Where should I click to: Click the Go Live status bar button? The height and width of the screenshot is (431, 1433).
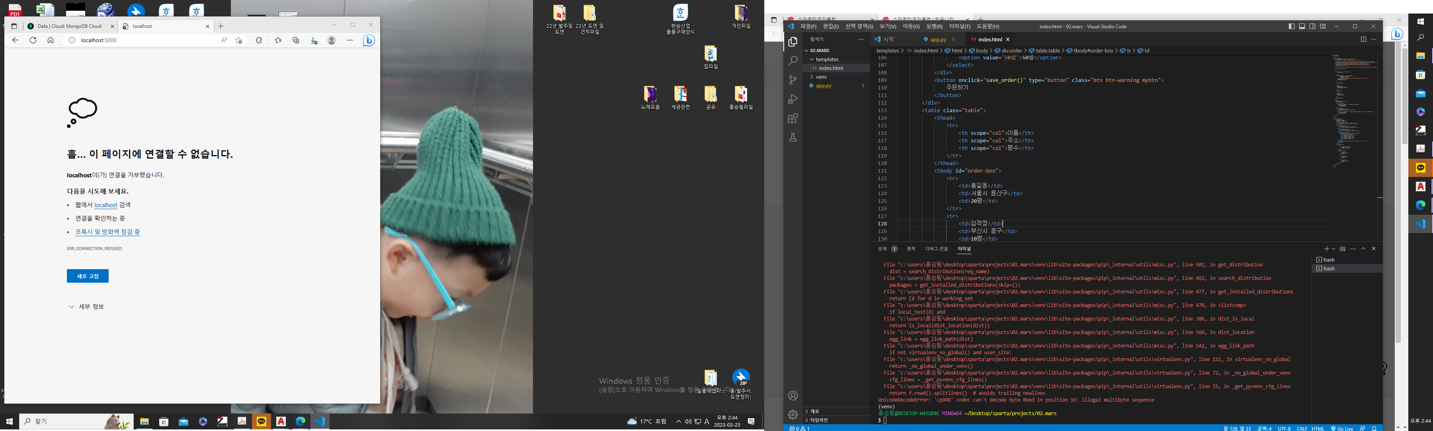coord(1342,428)
